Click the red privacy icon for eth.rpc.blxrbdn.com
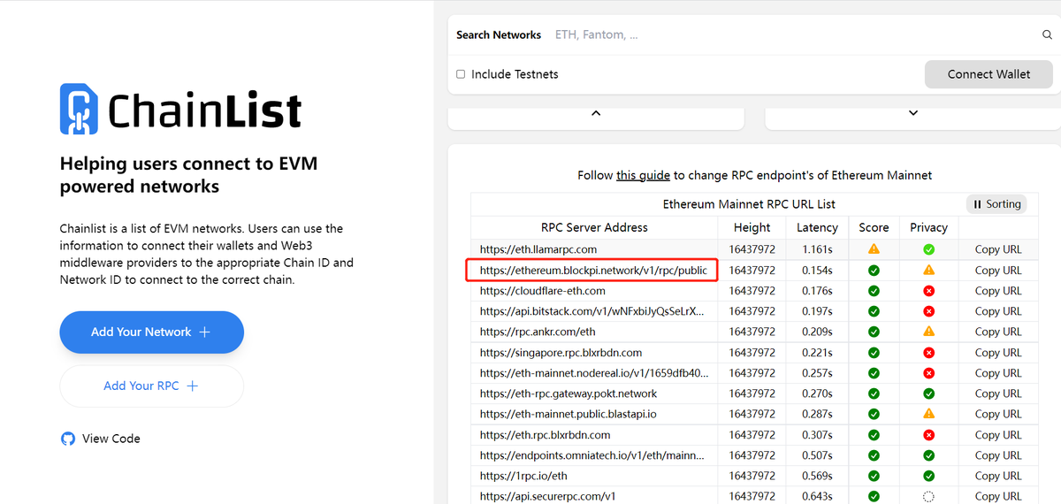 tap(928, 435)
